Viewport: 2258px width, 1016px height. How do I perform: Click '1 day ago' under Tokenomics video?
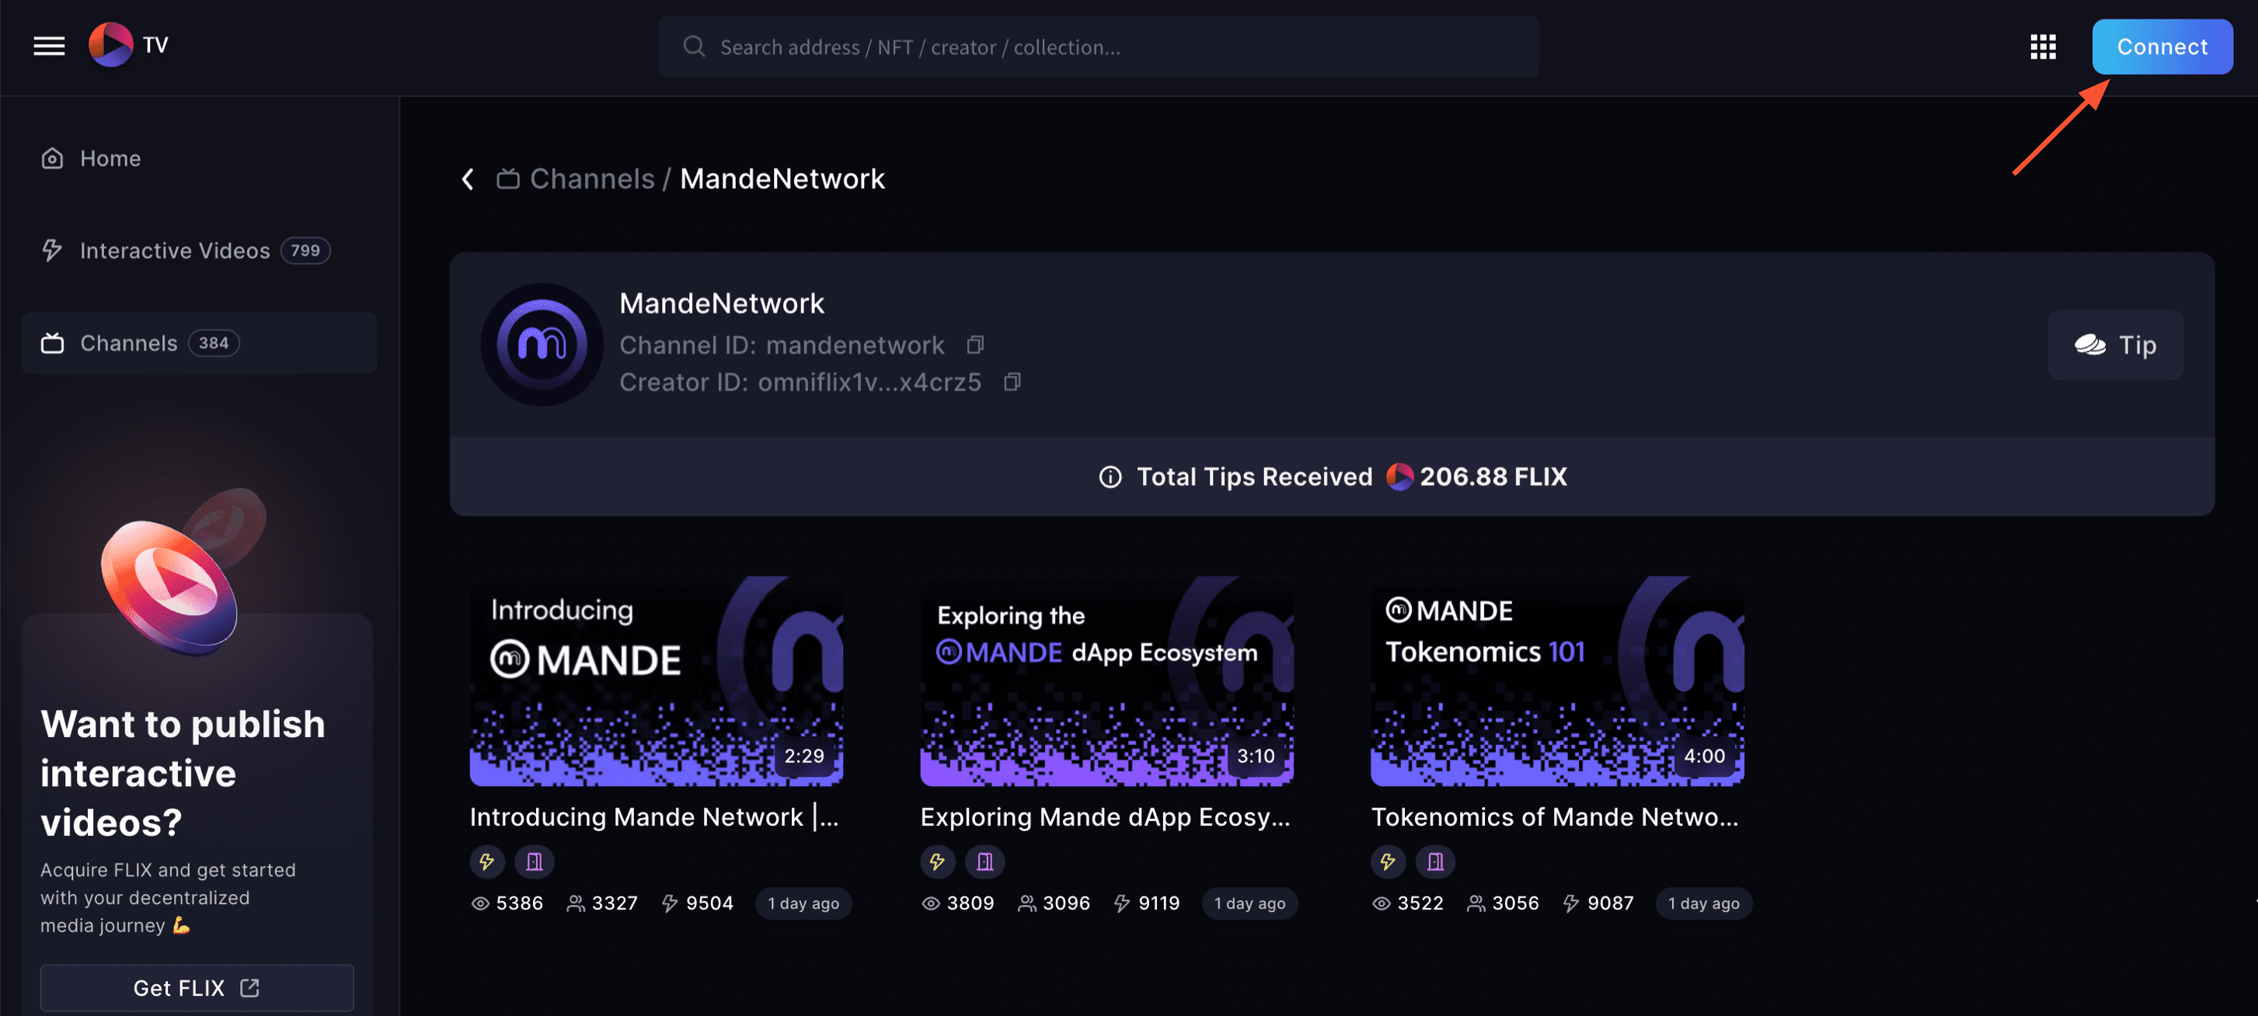pyautogui.click(x=1703, y=903)
